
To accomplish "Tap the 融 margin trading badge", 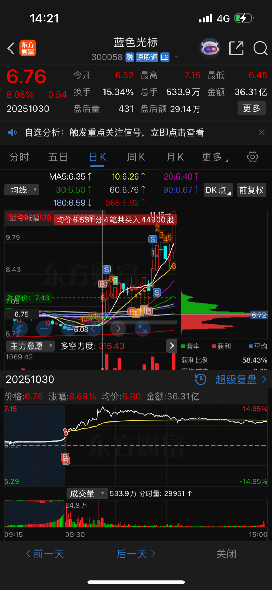I will (130, 57).
